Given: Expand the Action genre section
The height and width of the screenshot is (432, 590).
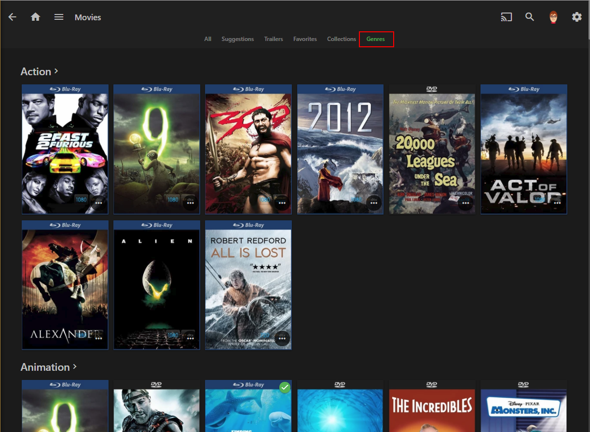Looking at the screenshot, I should (40, 71).
